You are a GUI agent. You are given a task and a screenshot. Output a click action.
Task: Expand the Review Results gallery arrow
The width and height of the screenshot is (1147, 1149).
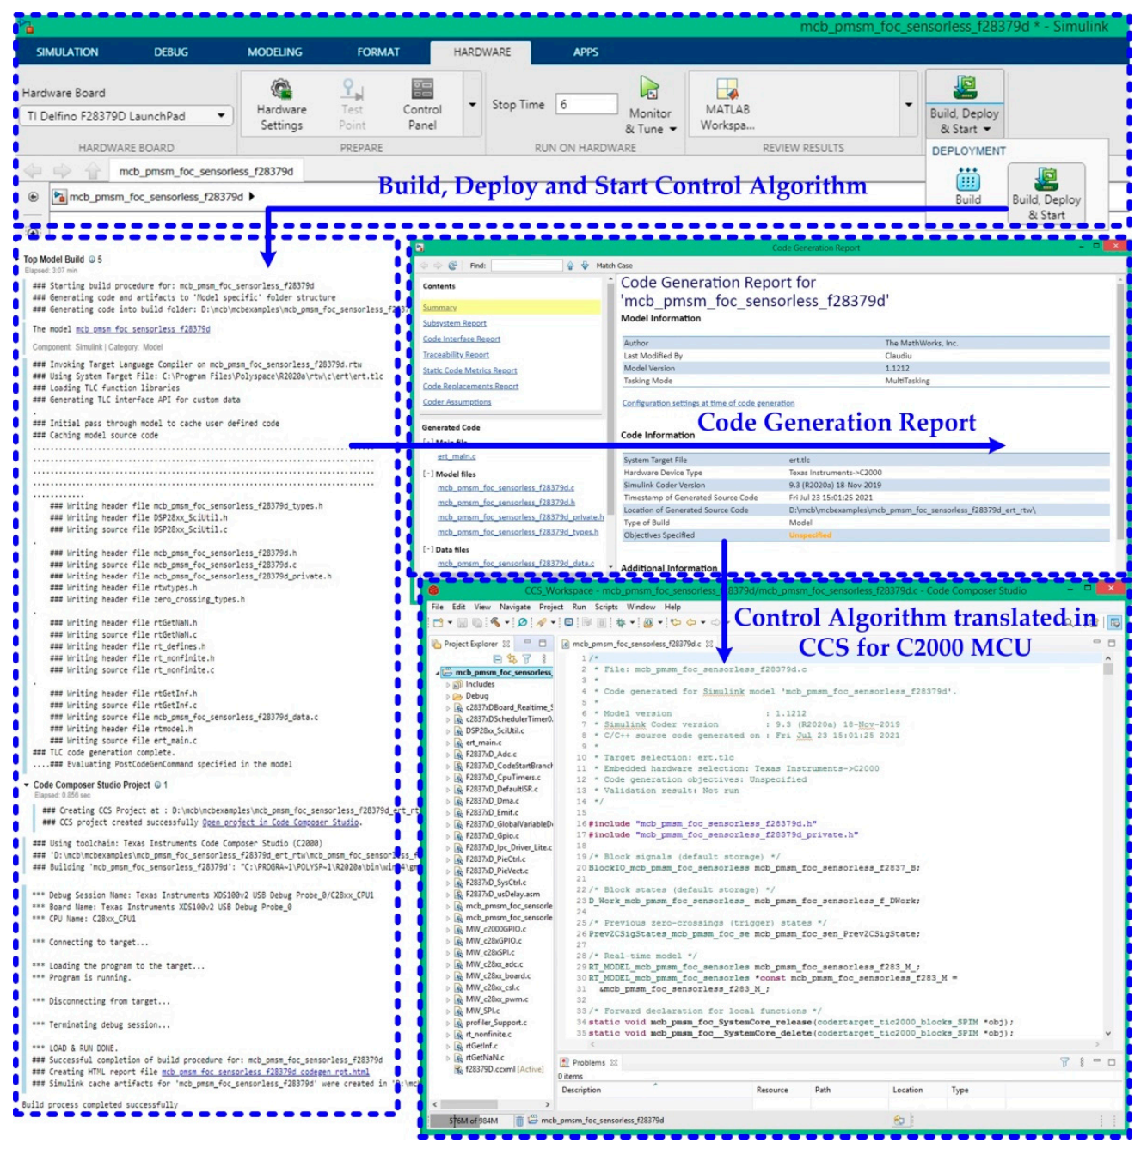(x=909, y=105)
